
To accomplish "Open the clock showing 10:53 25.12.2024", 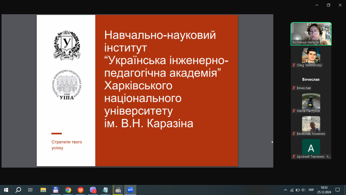I will coord(324,190).
